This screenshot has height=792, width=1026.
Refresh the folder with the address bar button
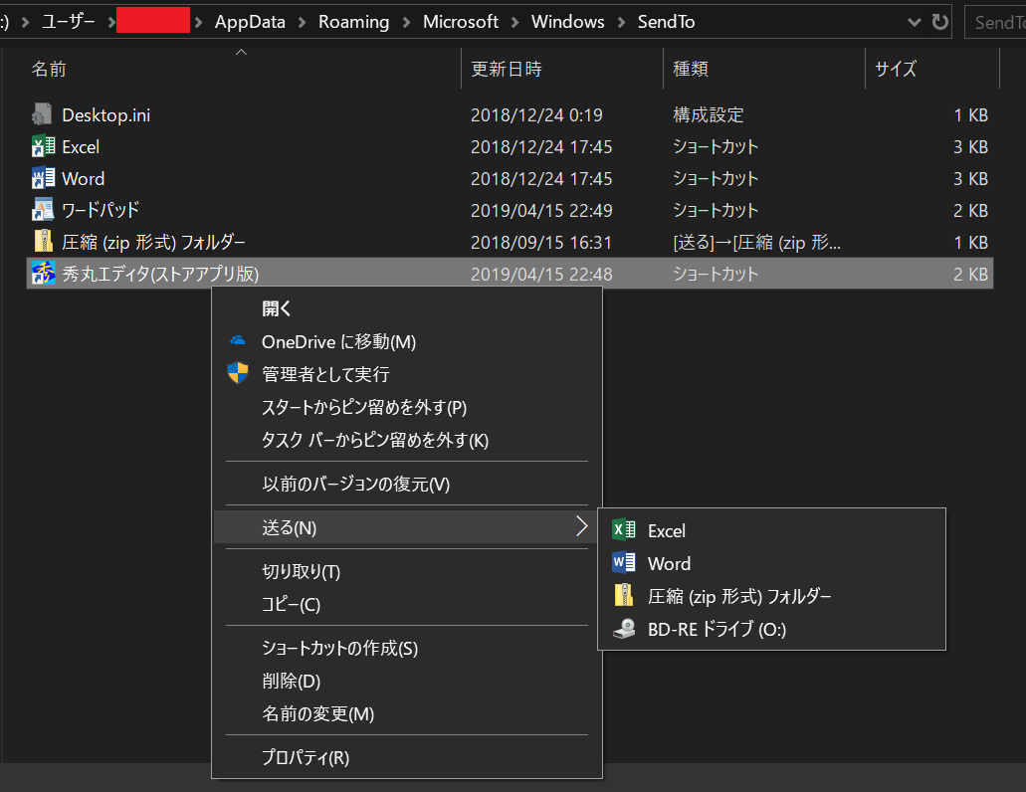click(939, 22)
